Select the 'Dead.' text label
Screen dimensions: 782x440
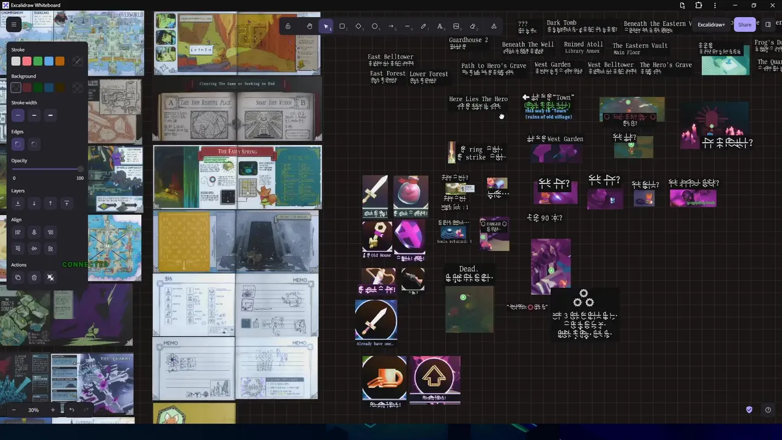coord(469,269)
